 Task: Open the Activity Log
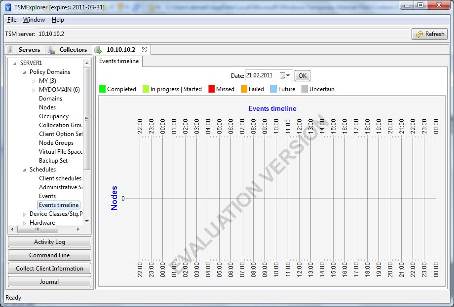[49, 242]
